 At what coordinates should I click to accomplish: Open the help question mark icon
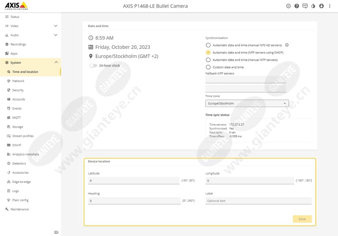297,6
